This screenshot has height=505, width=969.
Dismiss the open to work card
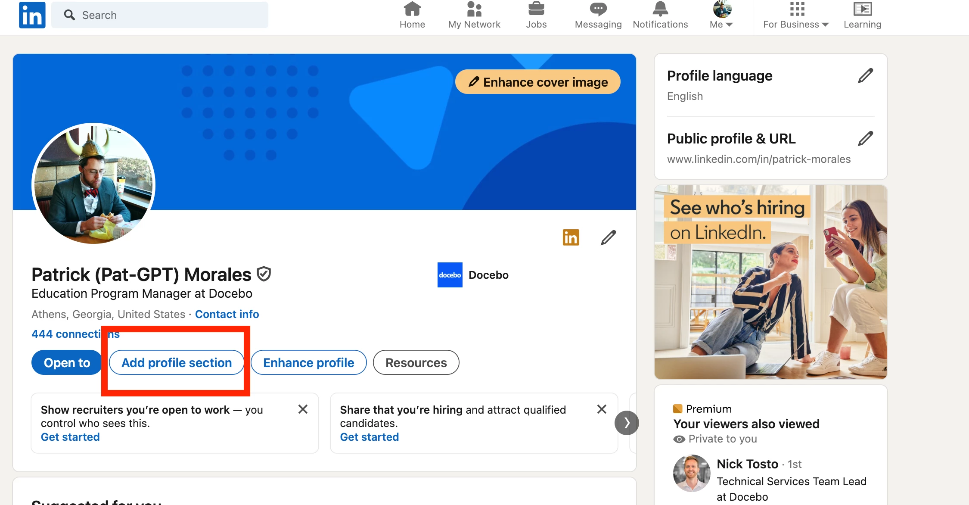(303, 409)
